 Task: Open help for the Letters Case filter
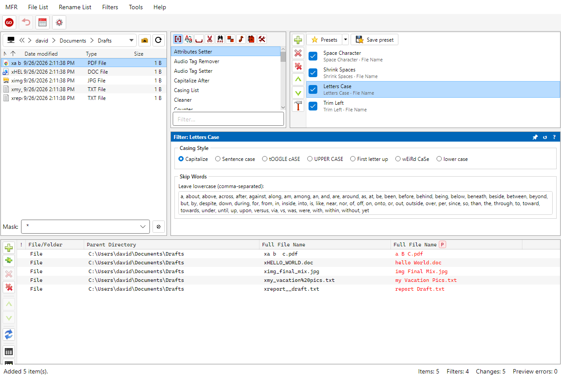554,137
